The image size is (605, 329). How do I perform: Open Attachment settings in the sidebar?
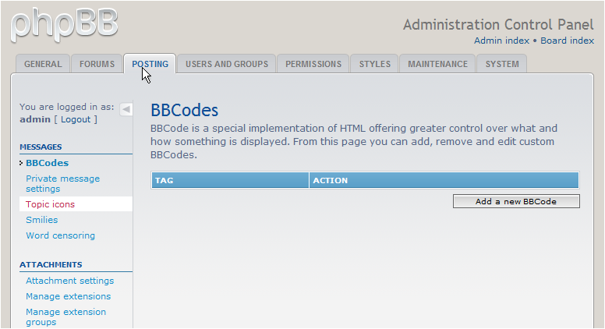coord(69,281)
